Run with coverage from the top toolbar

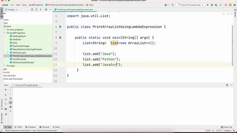pos(216,5)
